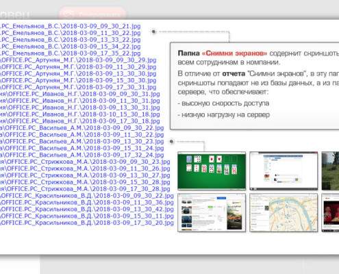Image resolution: width=339 pixels, height=274 pixels.
Task: Open Артунян_М.Г. file 2018-03-09_09_30_29.jpg
Action: pos(78,60)
